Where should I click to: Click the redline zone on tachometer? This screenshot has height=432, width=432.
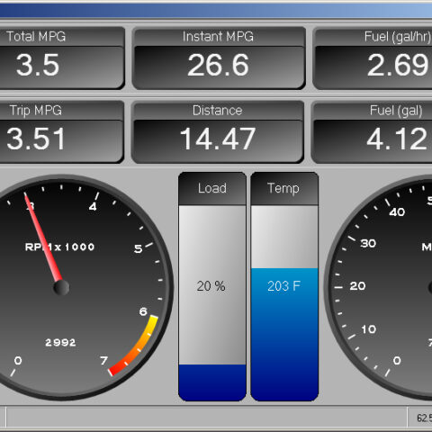coord(134,345)
